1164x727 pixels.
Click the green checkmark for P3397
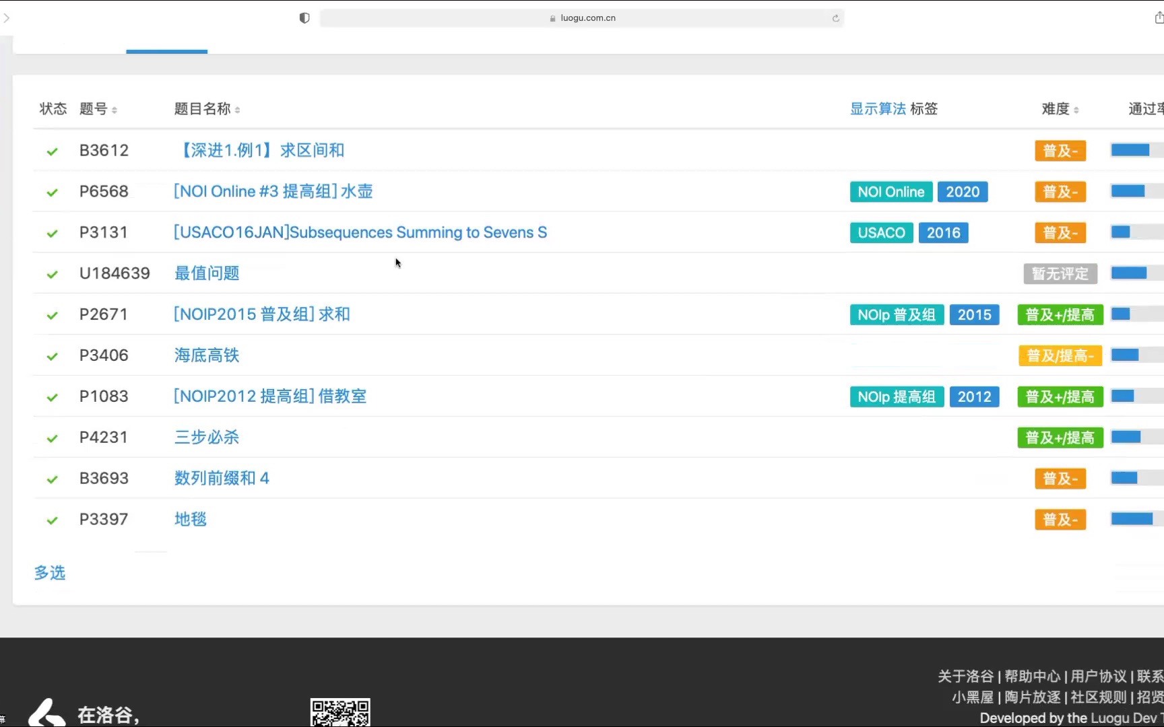point(52,521)
